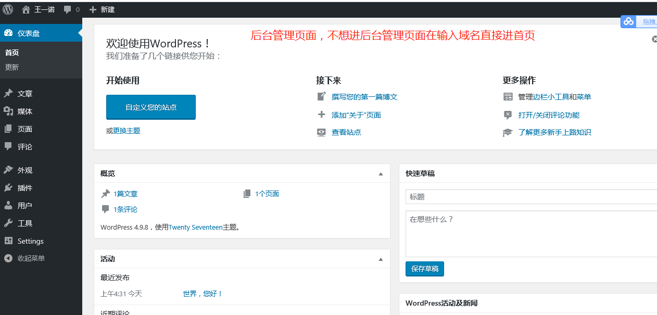This screenshot has height=315, width=657.
Task: Click the media icon beside 媒体
Action: pyautogui.click(x=8, y=111)
